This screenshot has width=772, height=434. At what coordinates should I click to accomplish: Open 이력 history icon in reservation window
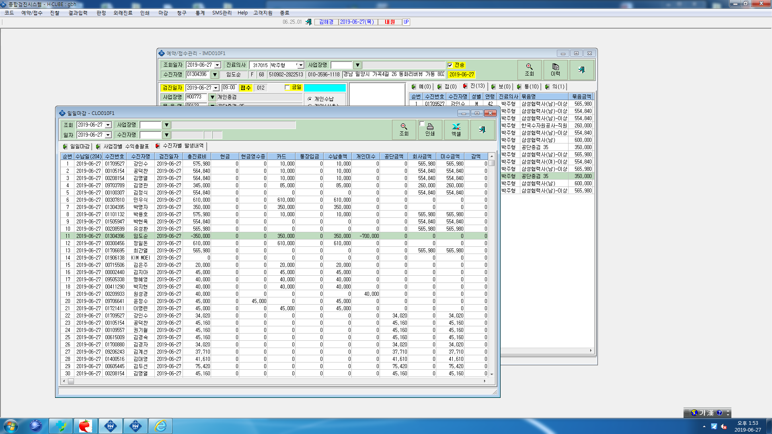(x=555, y=70)
